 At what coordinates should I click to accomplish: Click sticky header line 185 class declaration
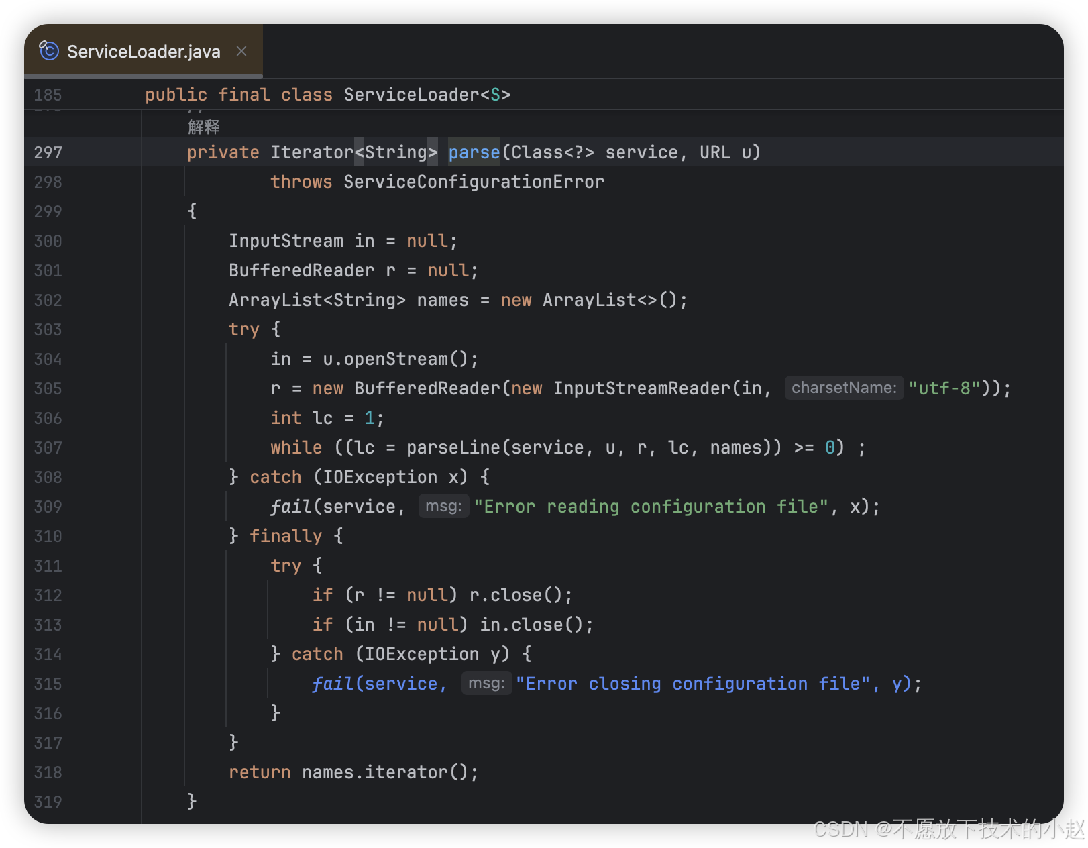tap(327, 95)
